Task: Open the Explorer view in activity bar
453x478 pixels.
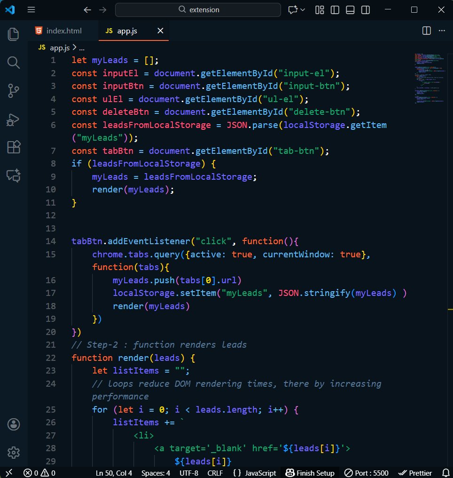Action: [14, 34]
